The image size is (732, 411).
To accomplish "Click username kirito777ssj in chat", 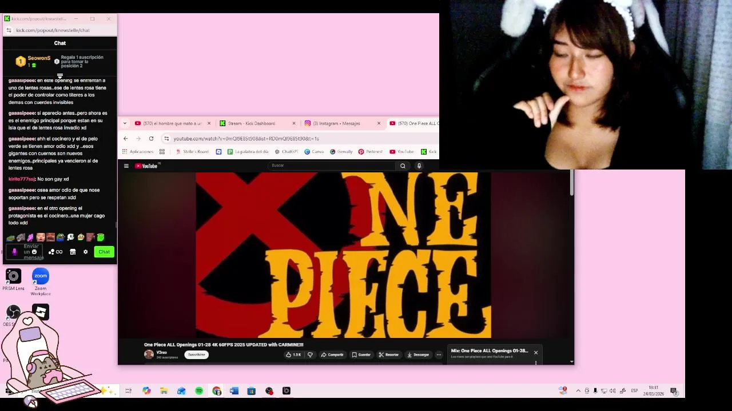I will [x=22, y=179].
